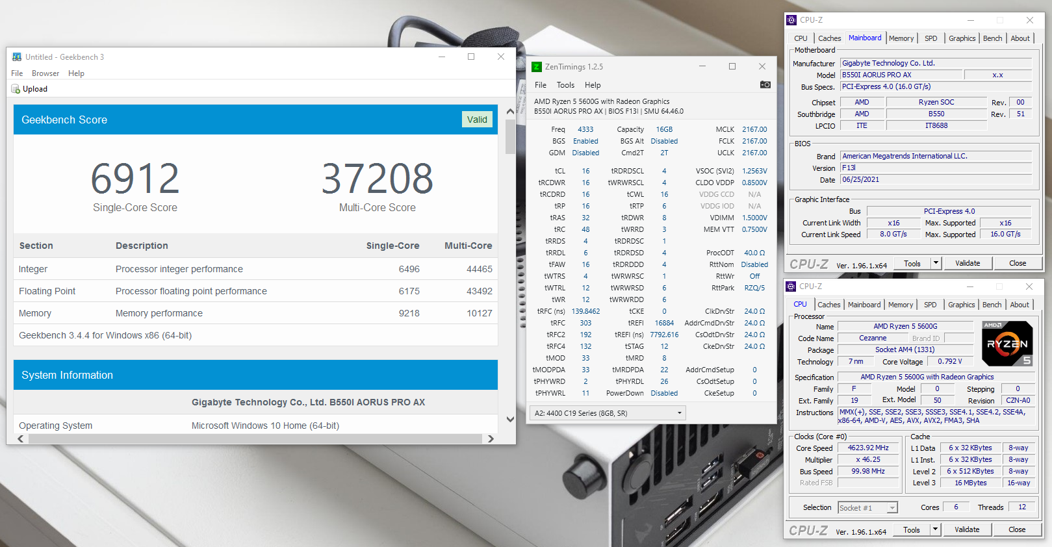Click Validate button in top CPU-Z

968,263
